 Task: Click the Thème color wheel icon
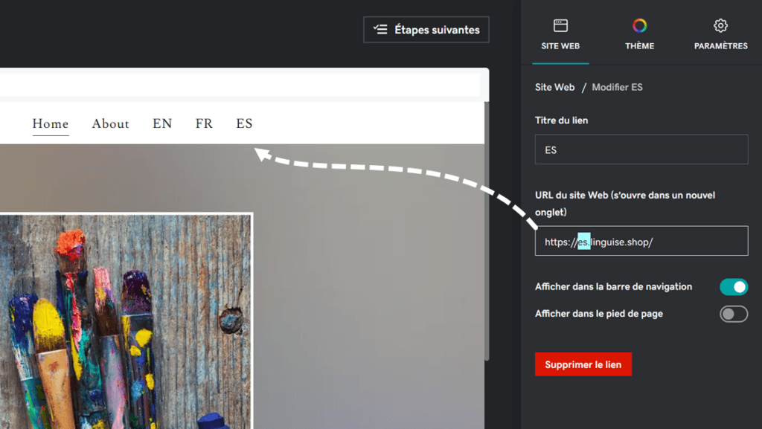pos(639,26)
